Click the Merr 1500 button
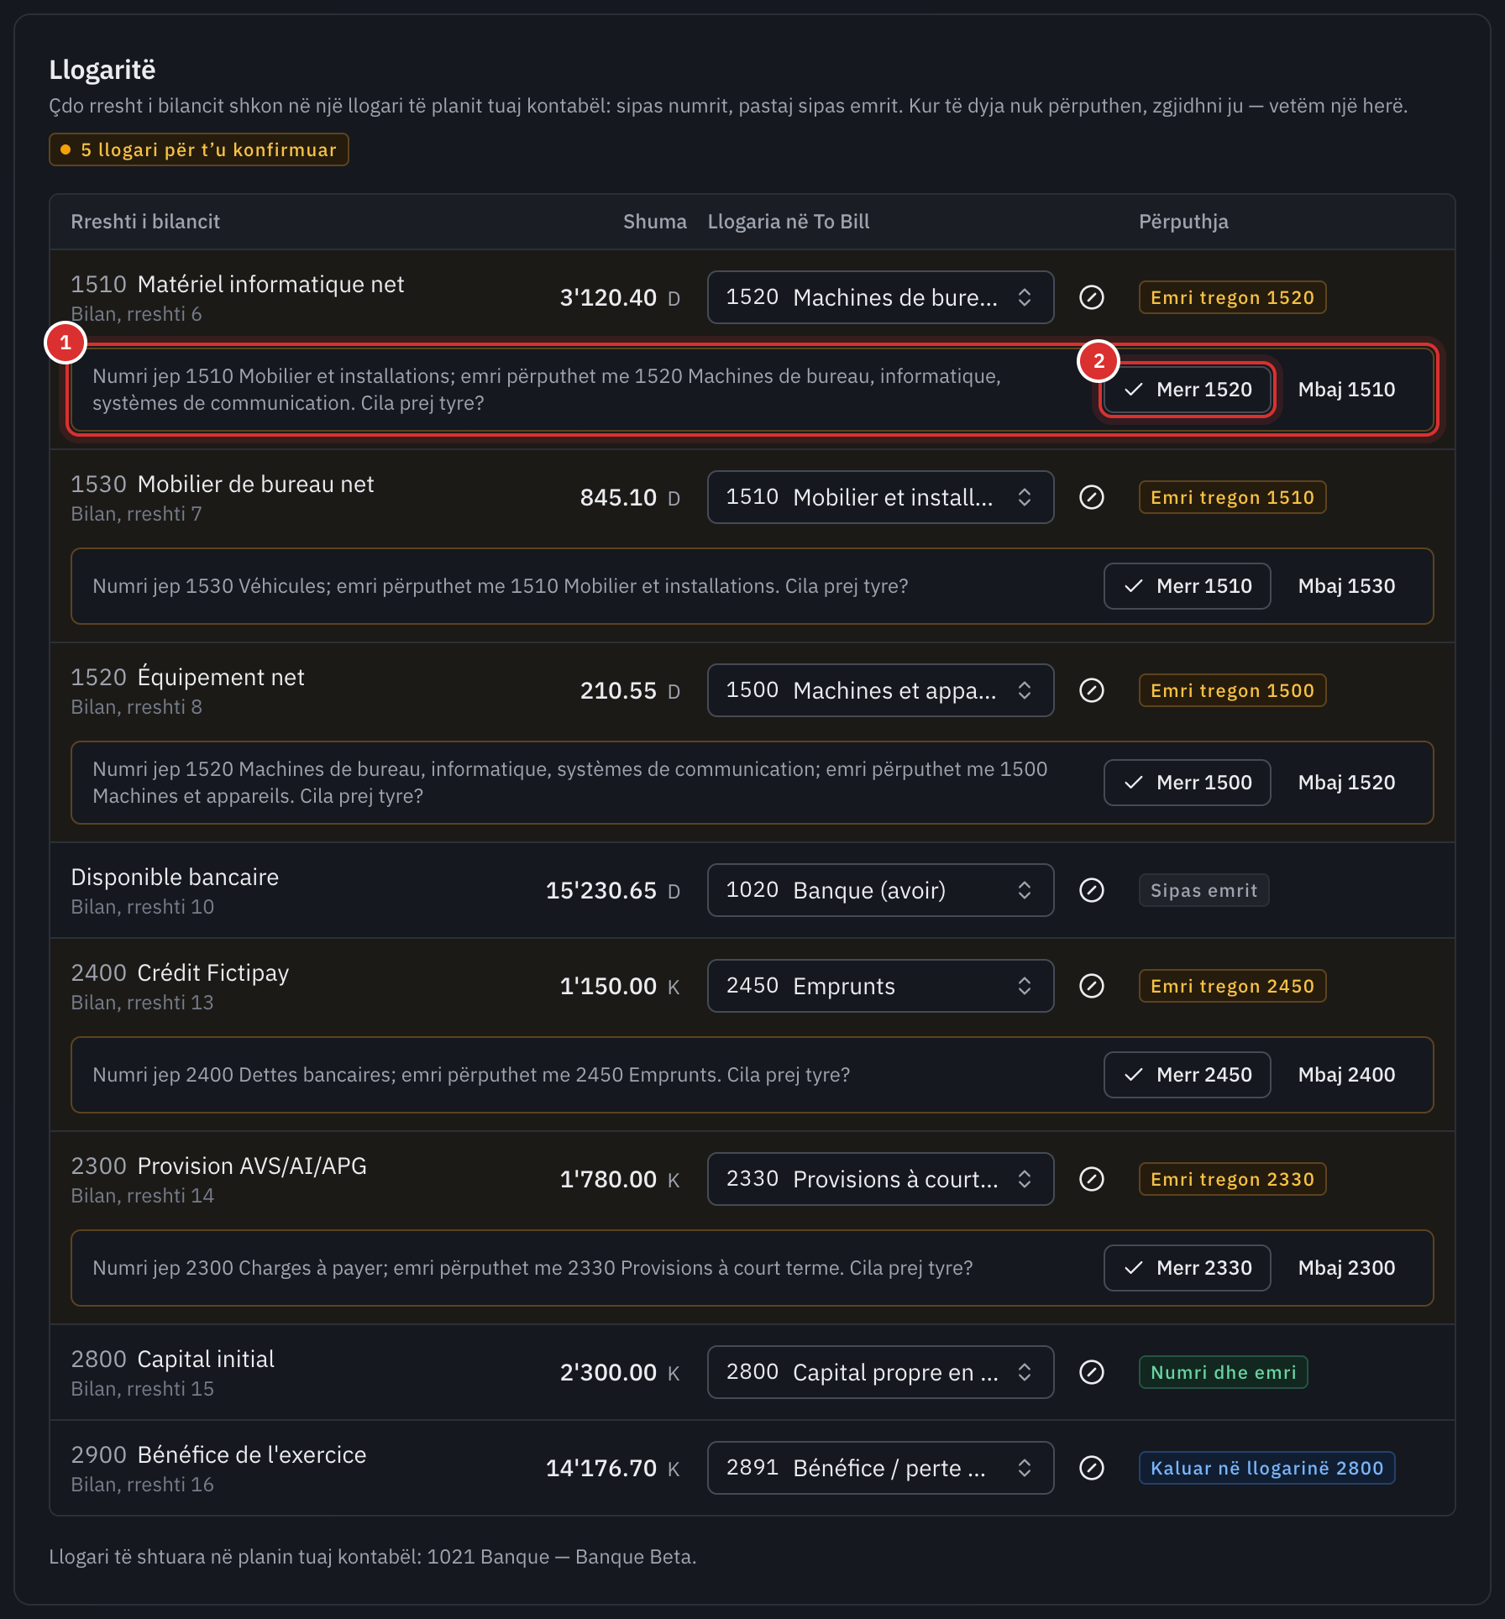Image resolution: width=1505 pixels, height=1619 pixels. (x=1187, y=783)
